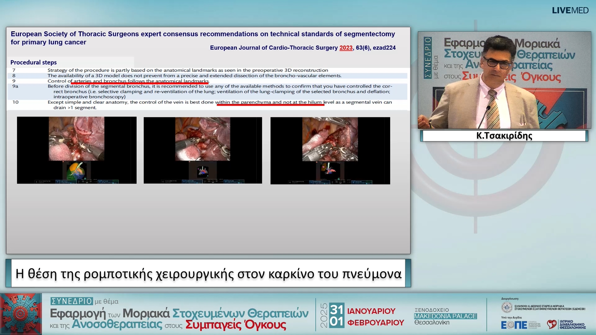Image resolution: width=596 pixels, height=335 pixels.
Task: Click the MAKEDONIA PALACE venue text
Action: click(445, 316)
